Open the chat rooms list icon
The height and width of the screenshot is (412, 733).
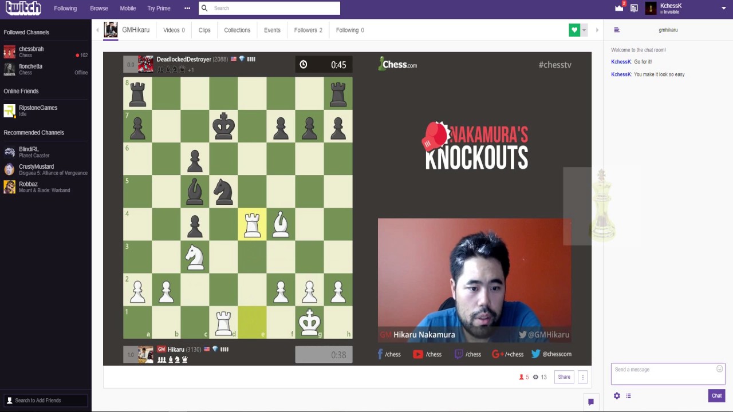pos(617,30)
